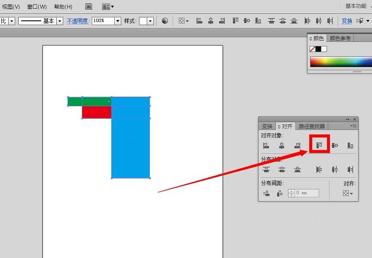Viewport: 372px width, 258px height.
Task: Open the 样式 graphic style dropdown
Action: (150, 21)
